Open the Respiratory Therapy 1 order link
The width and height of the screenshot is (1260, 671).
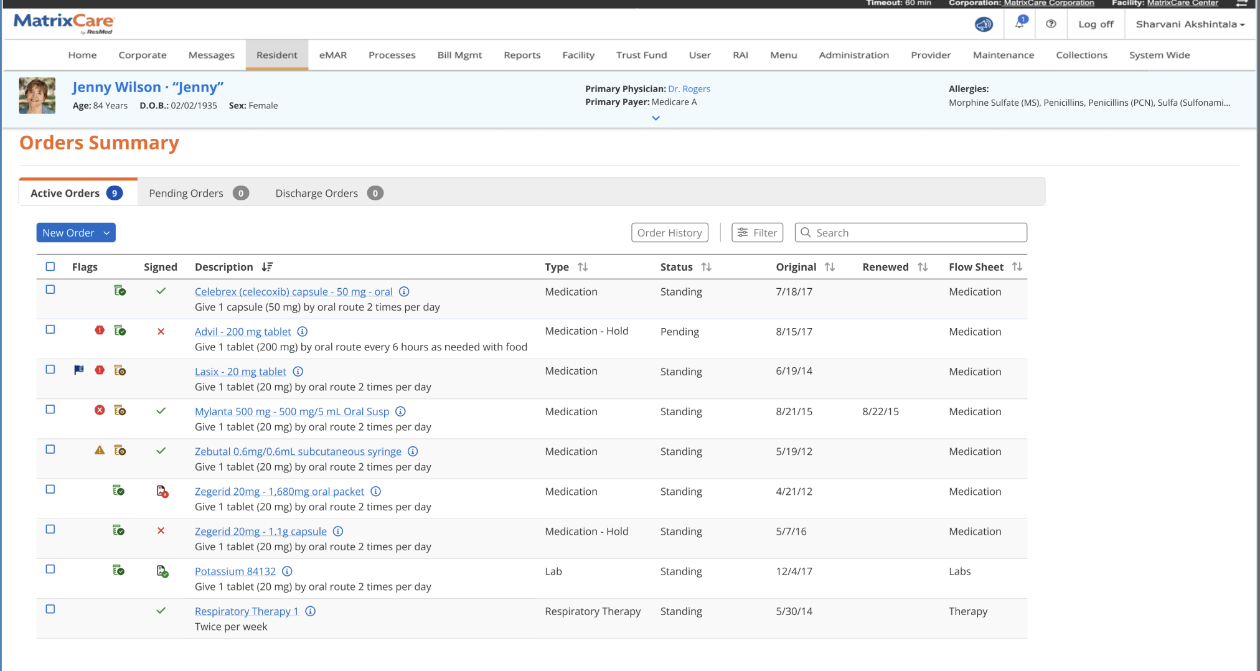247,611
